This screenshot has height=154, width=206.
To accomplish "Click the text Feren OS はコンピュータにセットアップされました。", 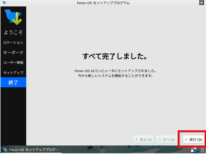I will 115,71.
